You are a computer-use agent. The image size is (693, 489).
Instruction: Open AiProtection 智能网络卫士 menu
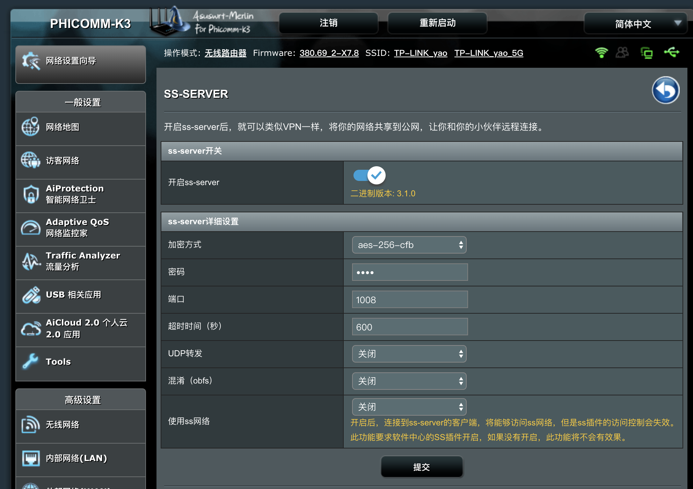[x=81, y=196]
